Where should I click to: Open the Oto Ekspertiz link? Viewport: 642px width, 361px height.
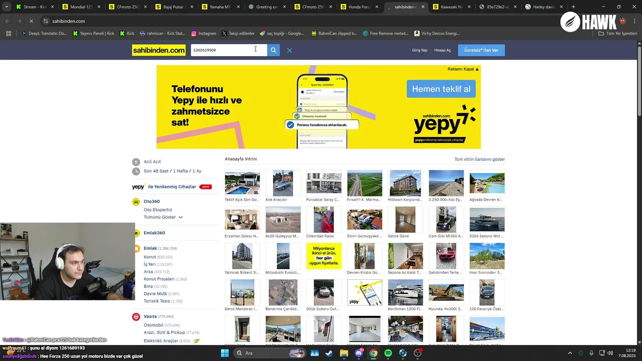pos(158,210)
